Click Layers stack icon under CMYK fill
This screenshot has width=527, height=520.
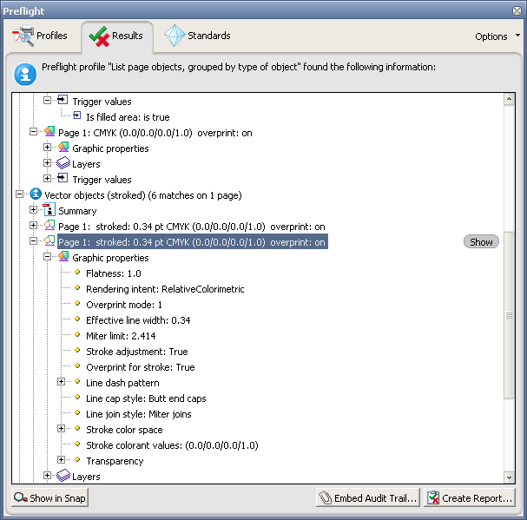point(63,163)
